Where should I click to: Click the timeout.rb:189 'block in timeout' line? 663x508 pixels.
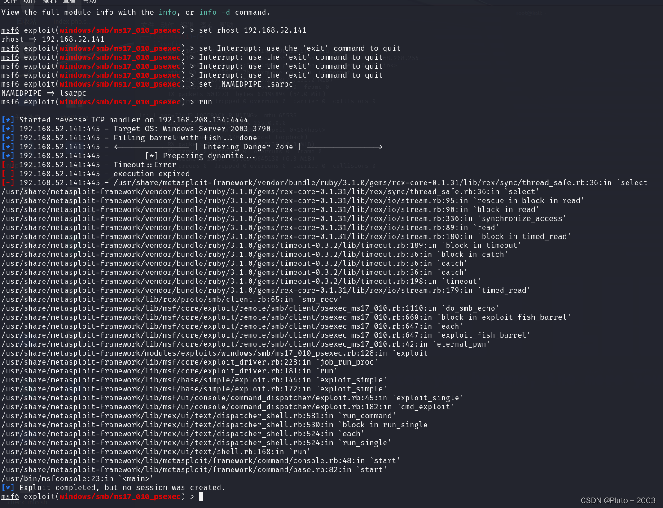pyautogui.click(x=261, y=245)
